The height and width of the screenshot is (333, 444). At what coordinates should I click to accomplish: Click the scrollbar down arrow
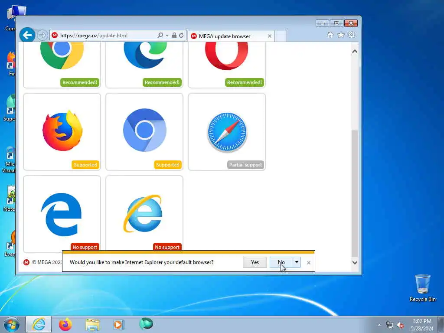(x=355, y=262)
